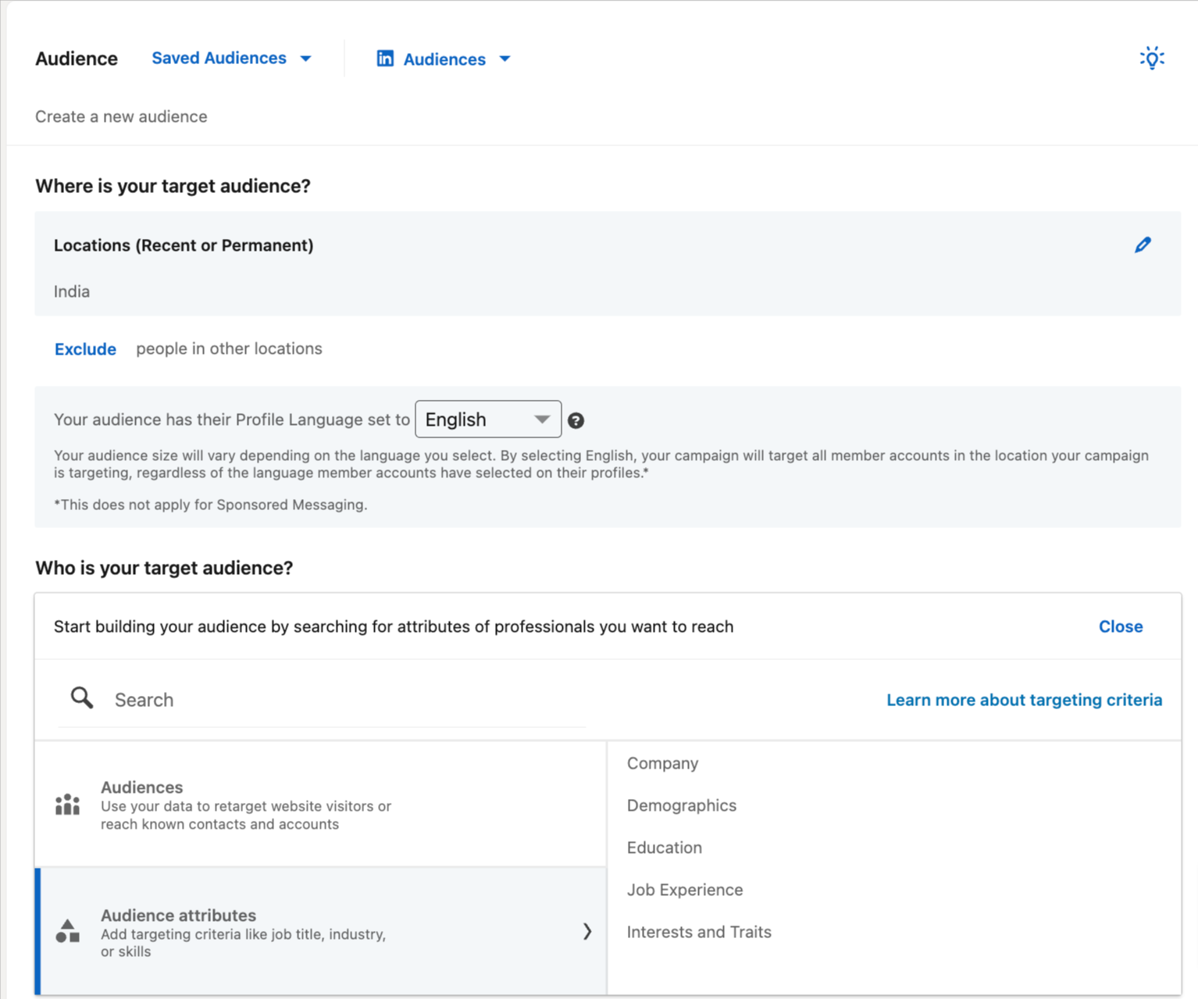The width and height of the screenshot is (1198, 999).
Task: Click the people in other locations text
Action: [x=229, y=348]
